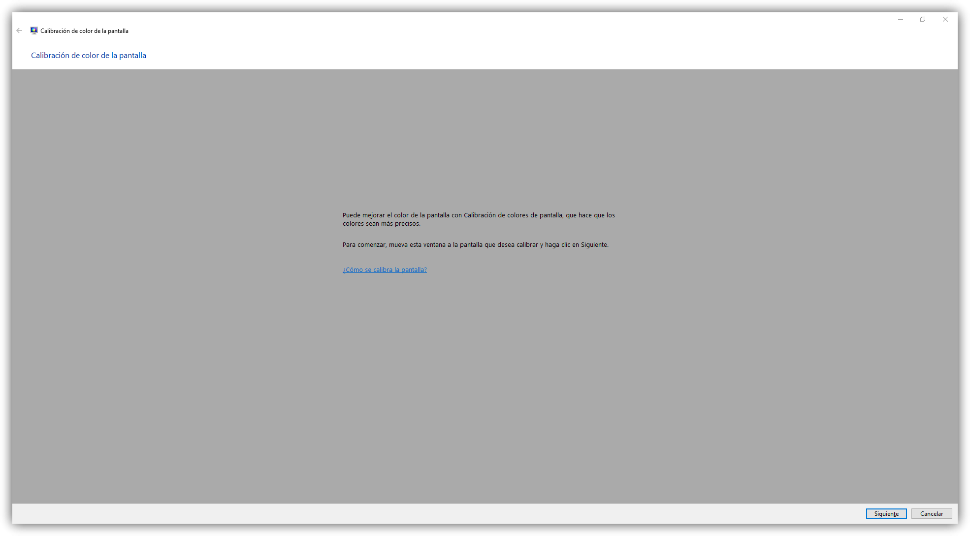The image size is (970, 536).
Task: Close the color calibration wizard
Action: [x=945, y=20]
